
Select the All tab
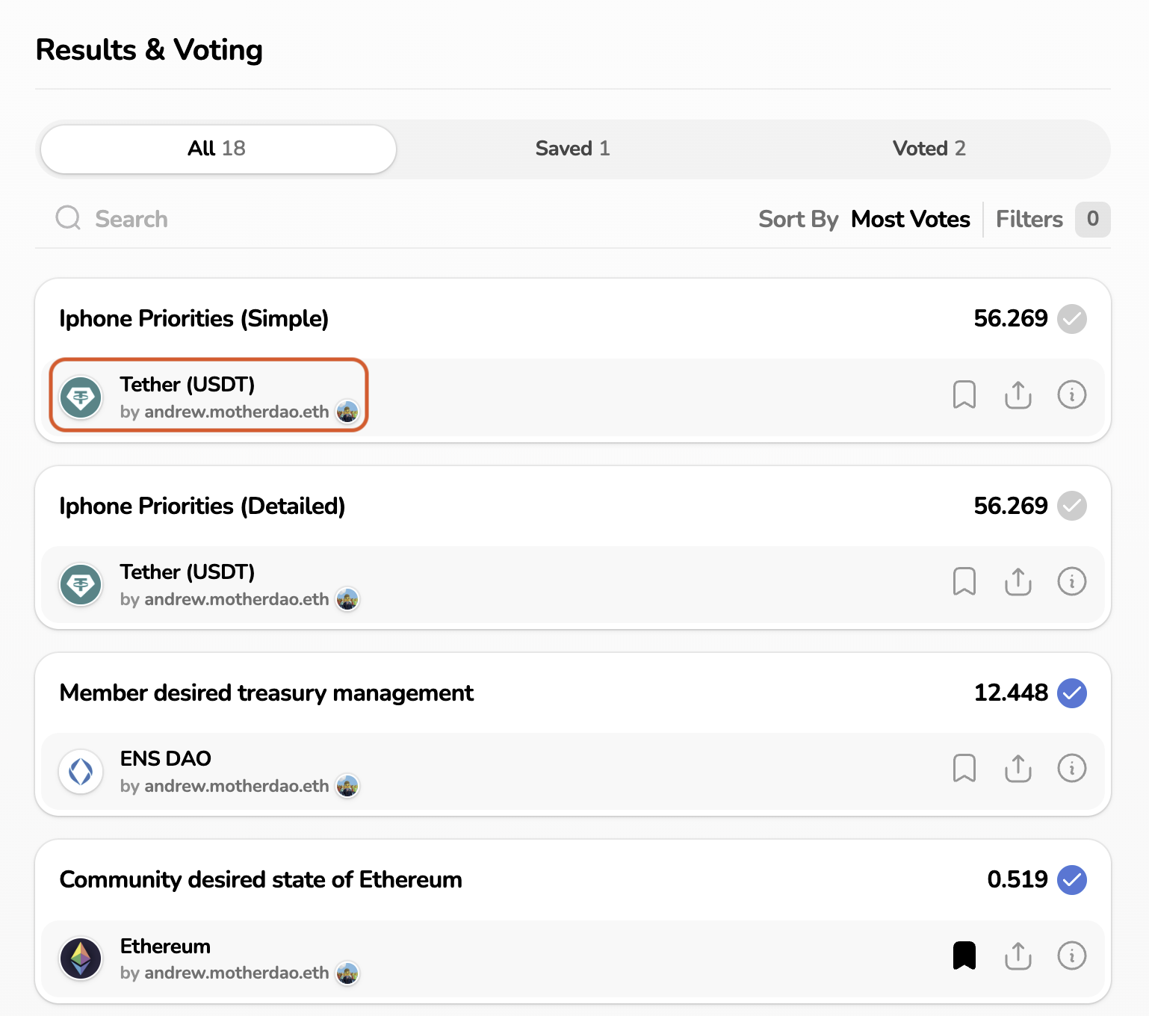(217, 149)
